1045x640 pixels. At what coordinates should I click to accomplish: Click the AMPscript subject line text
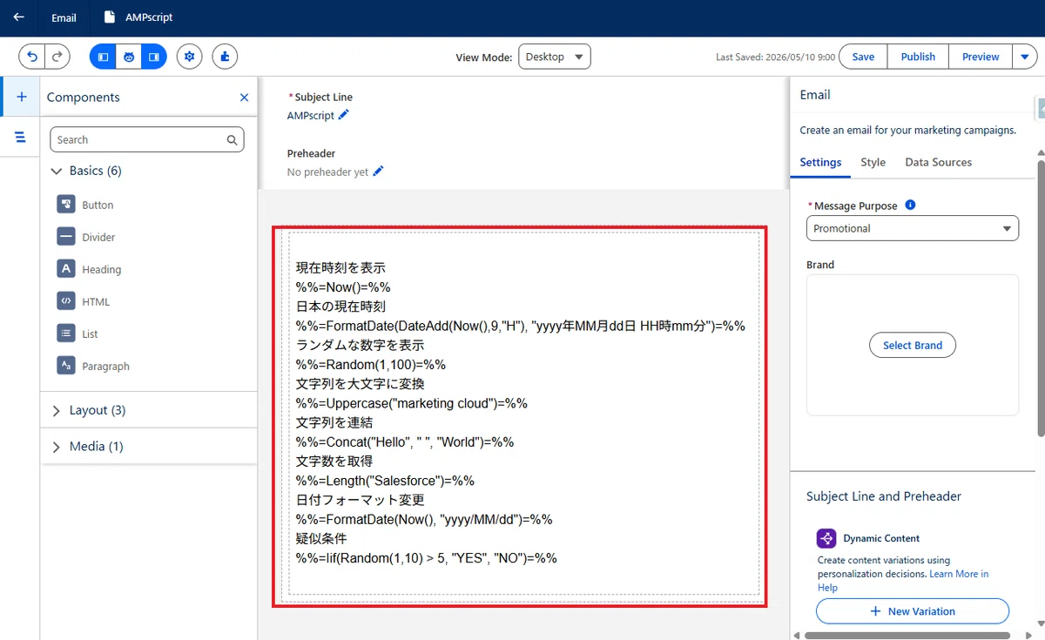(310, 115)
